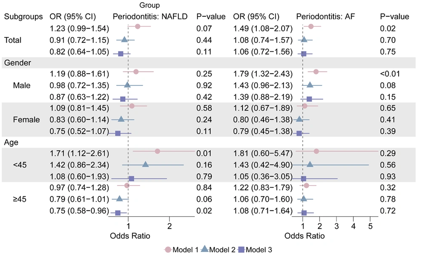This screenshot has height=257, width=421.
Task: Click the Male subgroup label
Action: pyautogui.click(x=22, y=85)
